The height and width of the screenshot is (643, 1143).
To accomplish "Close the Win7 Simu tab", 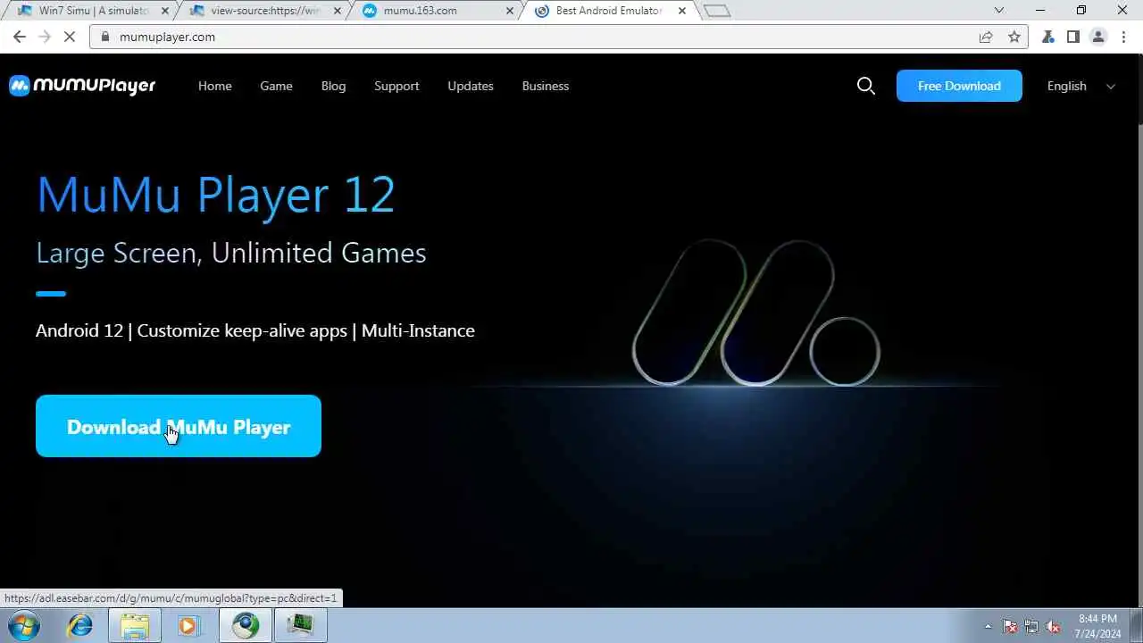I will point(164,11).
